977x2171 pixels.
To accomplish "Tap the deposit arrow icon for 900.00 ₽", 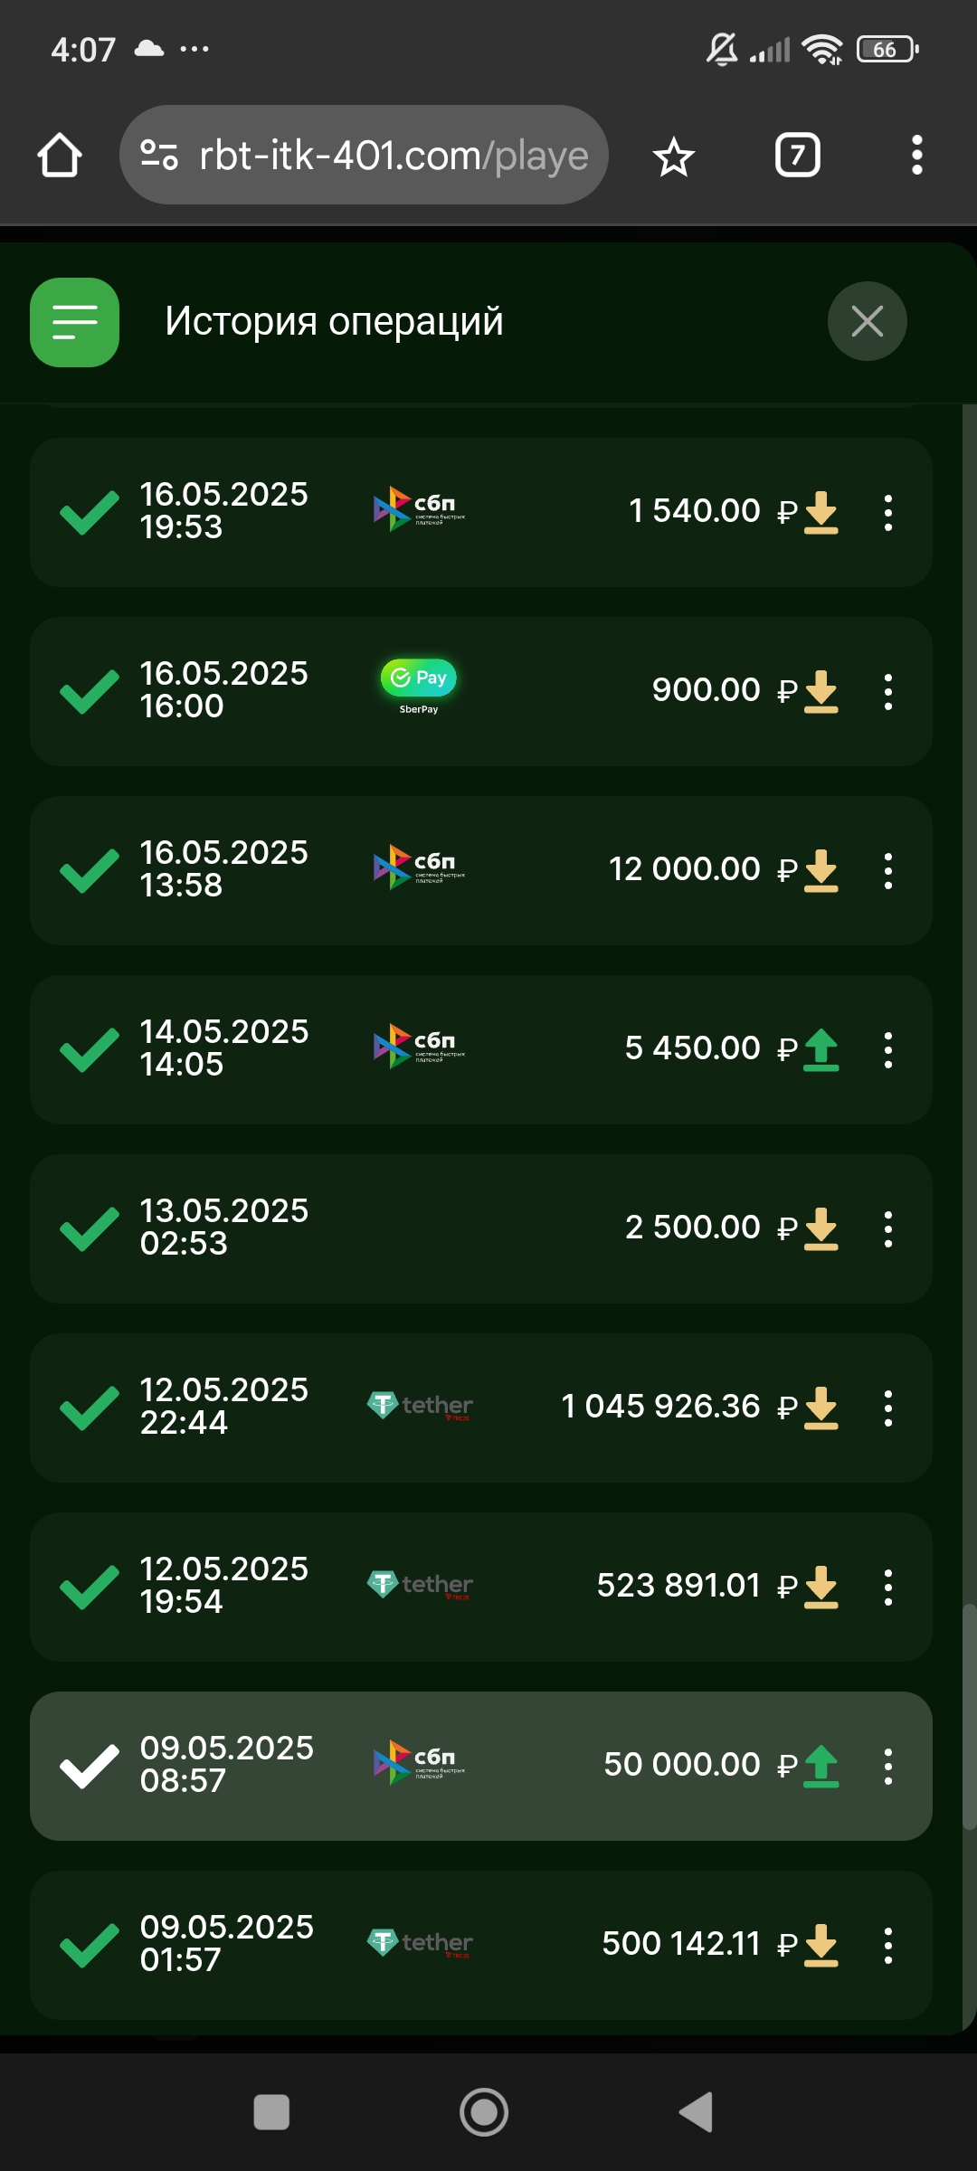I will point(821,692).
